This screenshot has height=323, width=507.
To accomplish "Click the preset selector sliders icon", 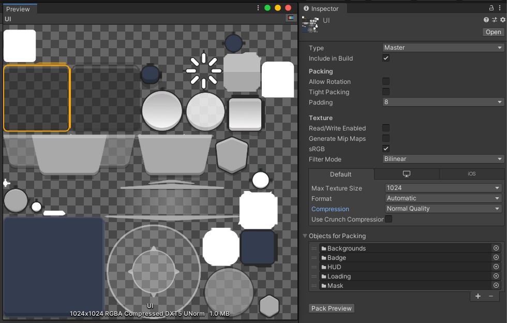I will 495,20.
